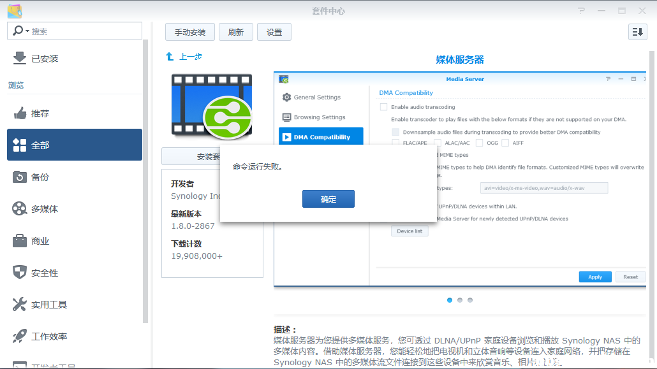Click the 媒体服务器 package title
The image size is (657, 369).
[x=460, y=60]
